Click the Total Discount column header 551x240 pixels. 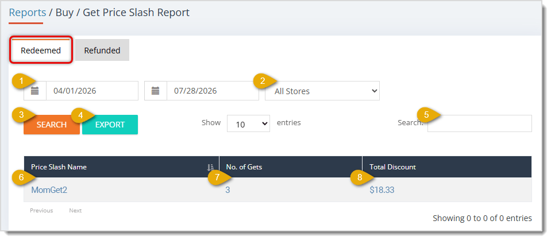[x=447, y=167]
